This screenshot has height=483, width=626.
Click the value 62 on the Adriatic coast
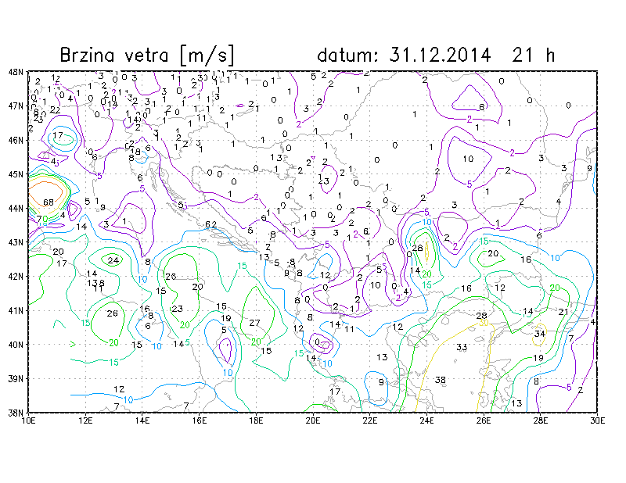(x=210, y=224)
